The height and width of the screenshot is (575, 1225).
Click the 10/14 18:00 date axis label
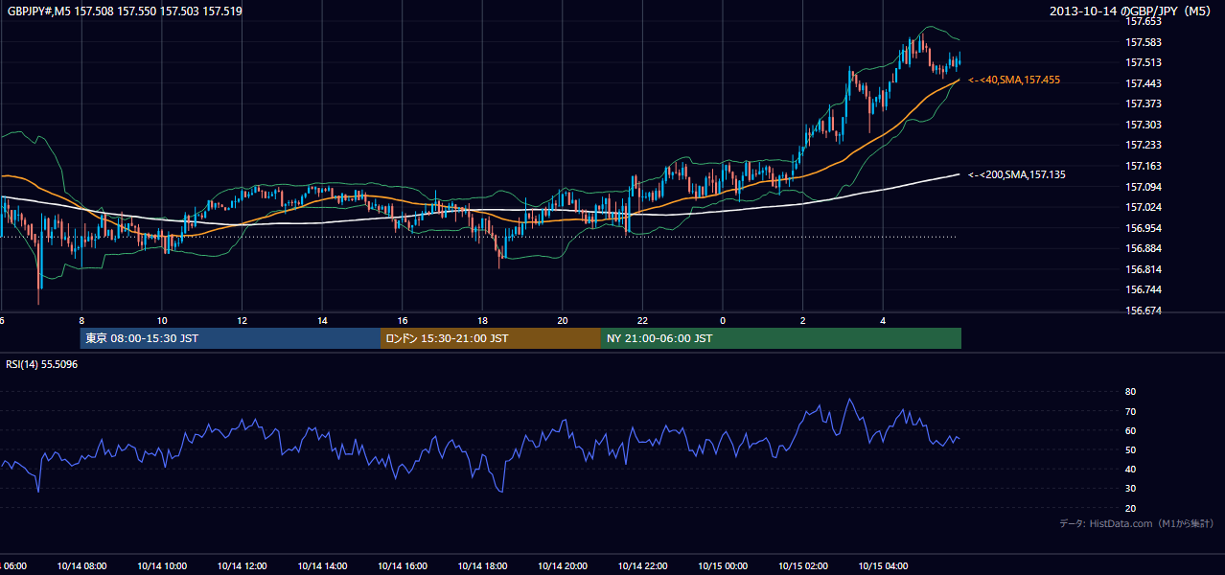coord(482,565)
